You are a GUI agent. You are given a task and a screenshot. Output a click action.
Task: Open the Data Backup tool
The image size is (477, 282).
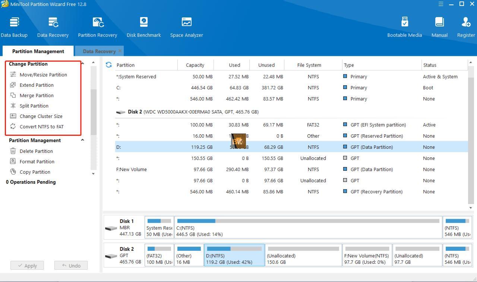click(14, 27)
